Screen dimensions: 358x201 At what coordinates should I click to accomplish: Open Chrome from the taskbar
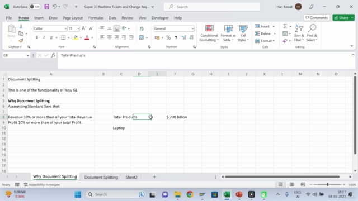tap(190, 194)
